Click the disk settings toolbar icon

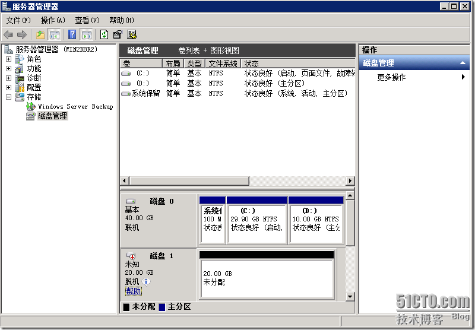[131, 34]
